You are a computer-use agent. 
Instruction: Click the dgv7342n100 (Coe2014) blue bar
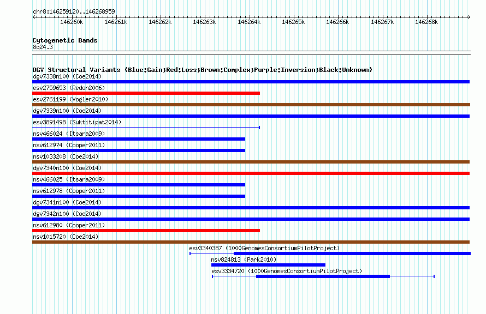click(251, 219)
